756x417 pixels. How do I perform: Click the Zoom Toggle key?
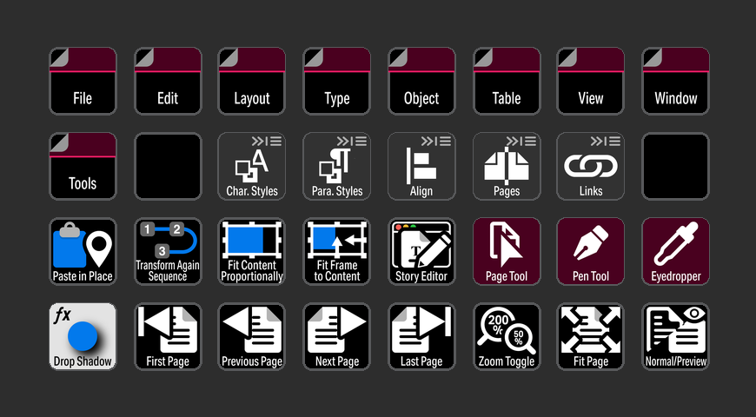[507, 336]
